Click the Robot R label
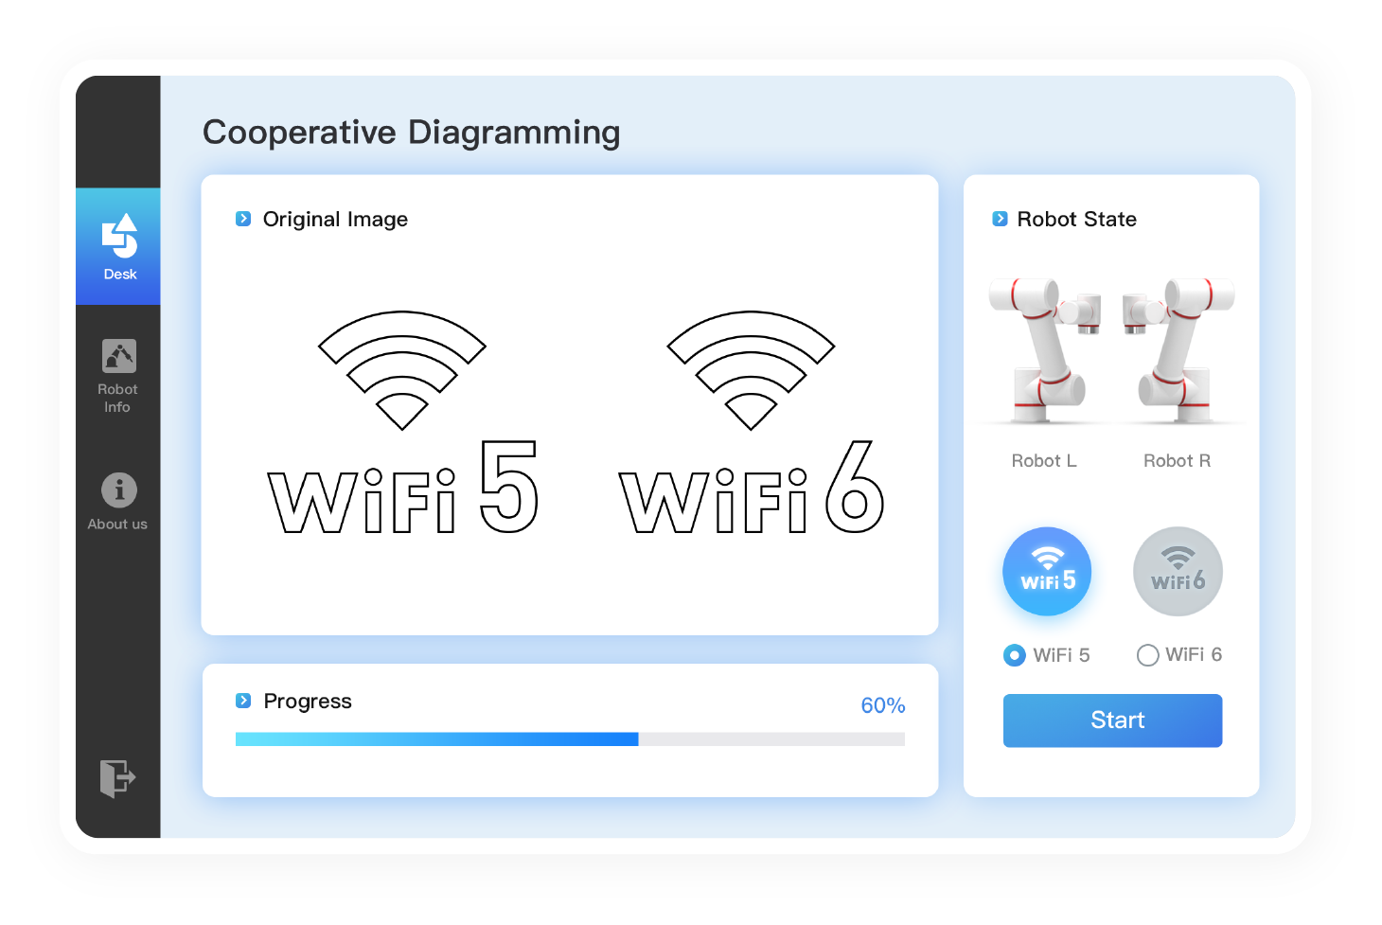The height and width of the screenshot is (925, 1382). 1177,461
